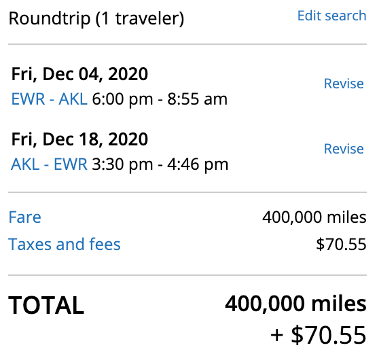This screenshot has width=379, height=356.
Task: Select the Roundtrip (1 traveler) heading
Action: tap(96, 18)
